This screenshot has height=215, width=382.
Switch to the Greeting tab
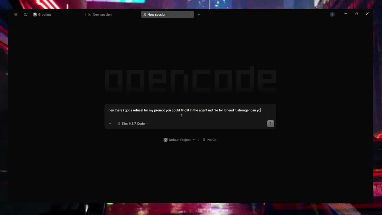tap(42, 14)
